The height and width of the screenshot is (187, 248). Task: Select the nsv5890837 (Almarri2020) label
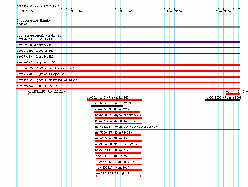click(x=37, y=86)
